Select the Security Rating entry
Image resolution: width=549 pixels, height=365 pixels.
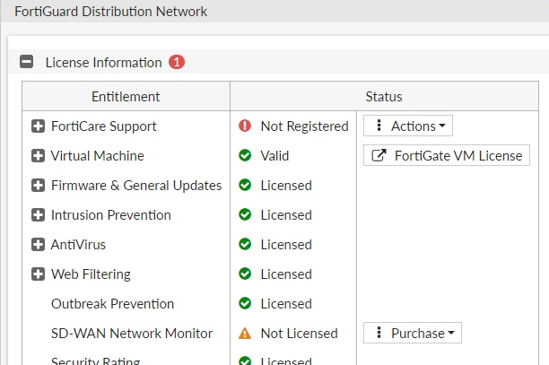click(x=95, y=361)
